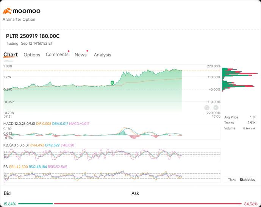Screen dimensions: 261x207
Task: Switch to the Analysis tab
Action: (x=102, y=55)
